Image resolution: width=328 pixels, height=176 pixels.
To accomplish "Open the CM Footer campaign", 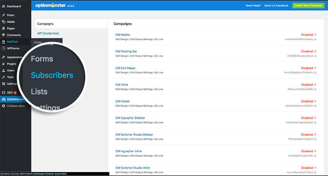I will [x=123, y=101].
